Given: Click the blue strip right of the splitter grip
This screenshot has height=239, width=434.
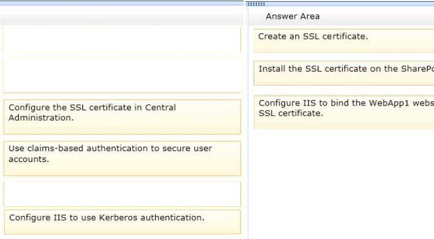Looking at the screenshot, I should tap(349, 4).
